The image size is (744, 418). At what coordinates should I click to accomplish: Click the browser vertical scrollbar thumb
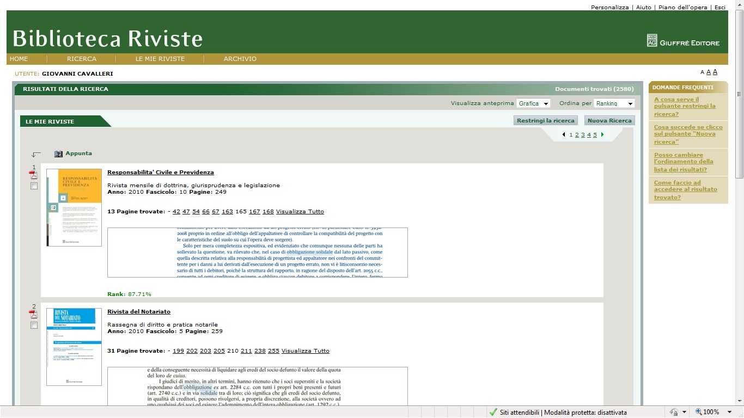[x=739, y=93]
